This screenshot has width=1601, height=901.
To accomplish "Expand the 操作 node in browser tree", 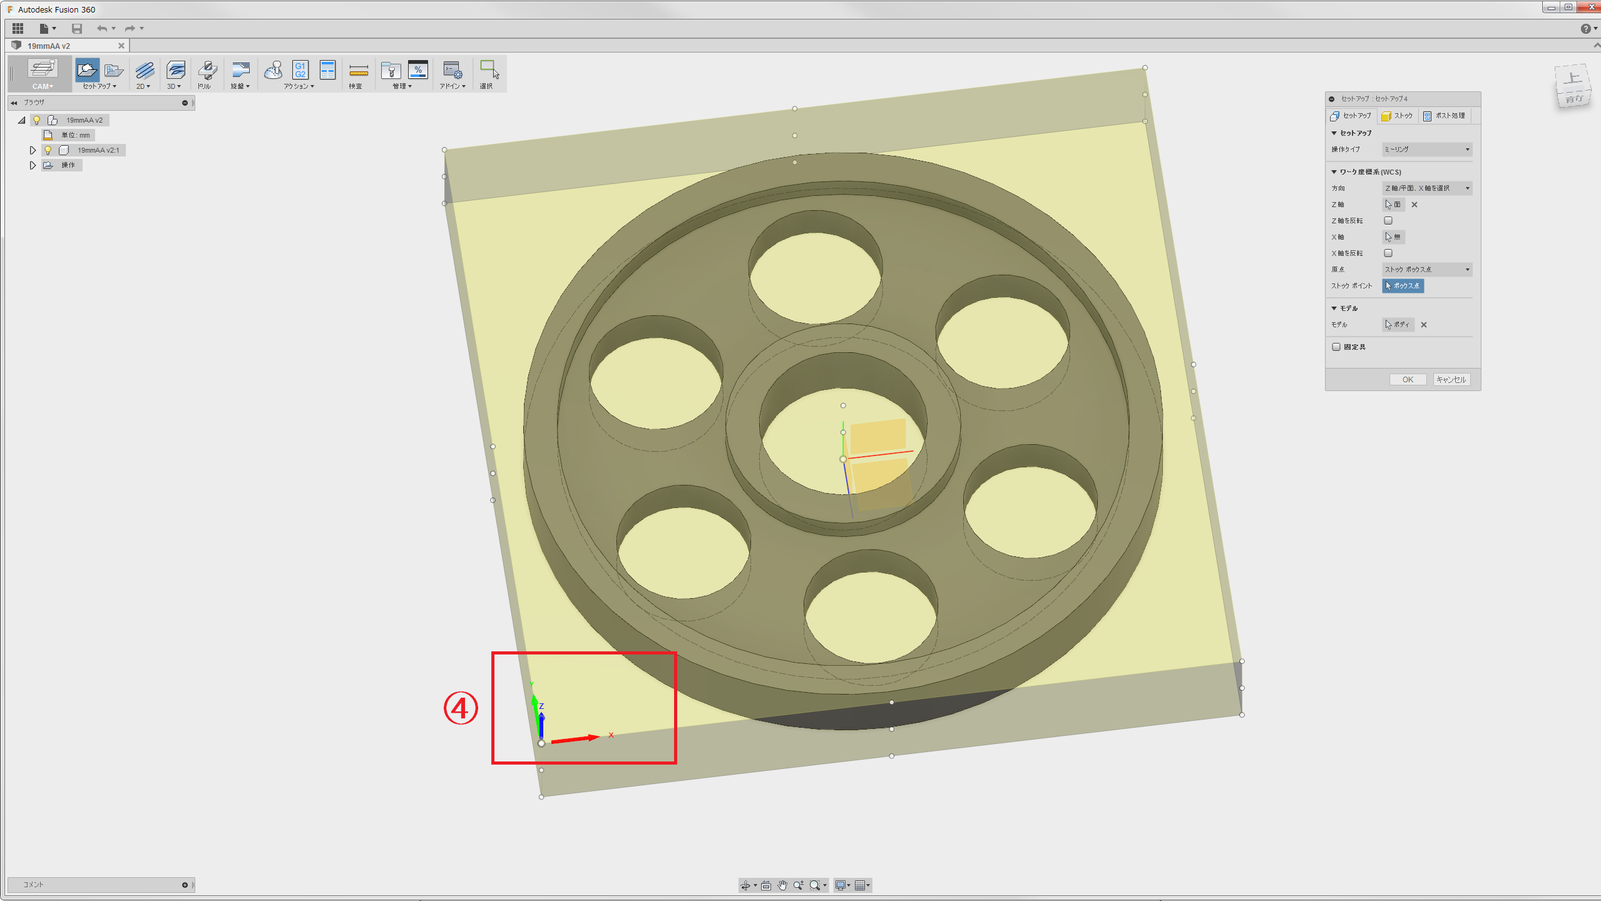I will click(x=33, y=165).
